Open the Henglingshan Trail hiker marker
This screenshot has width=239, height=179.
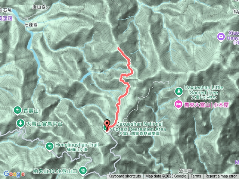[x=50, y=147]
